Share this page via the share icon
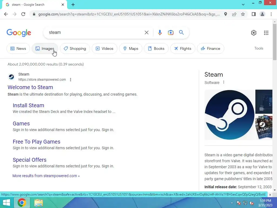The height and width of the screenshot is (208, 277). 234,14
